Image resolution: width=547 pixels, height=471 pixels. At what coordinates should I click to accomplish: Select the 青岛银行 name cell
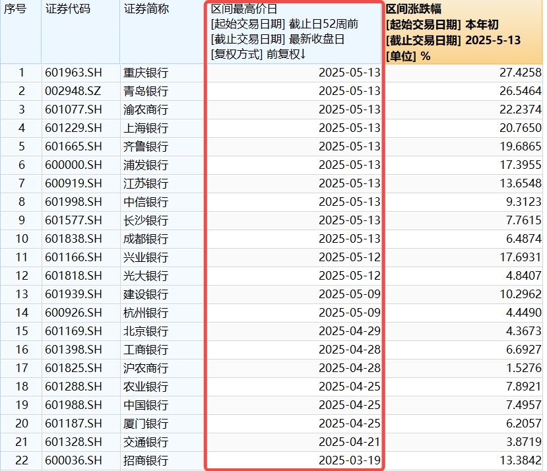[x=146, y=91]
